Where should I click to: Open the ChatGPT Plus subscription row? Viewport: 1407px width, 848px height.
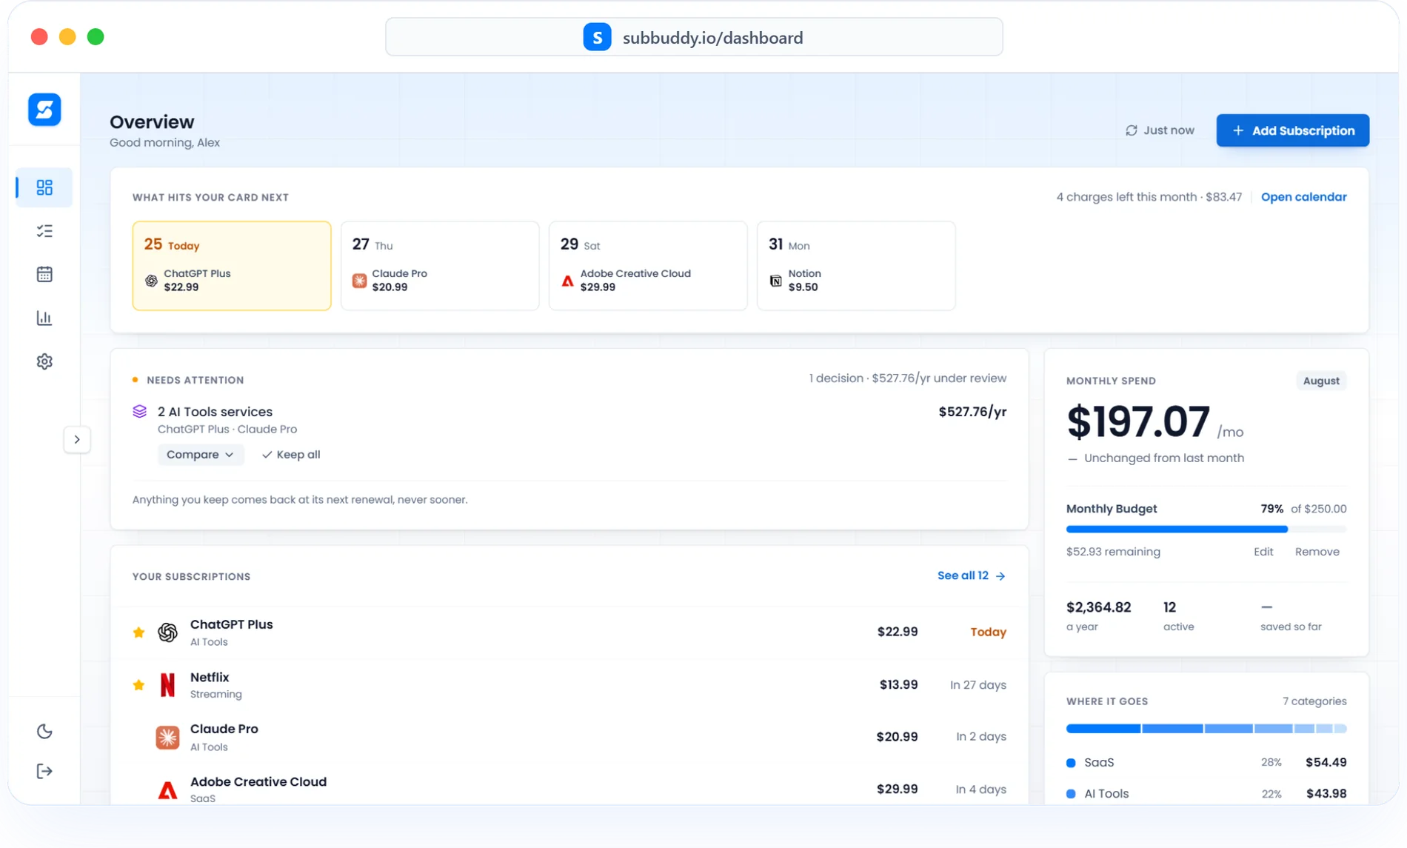pos(569,632)
